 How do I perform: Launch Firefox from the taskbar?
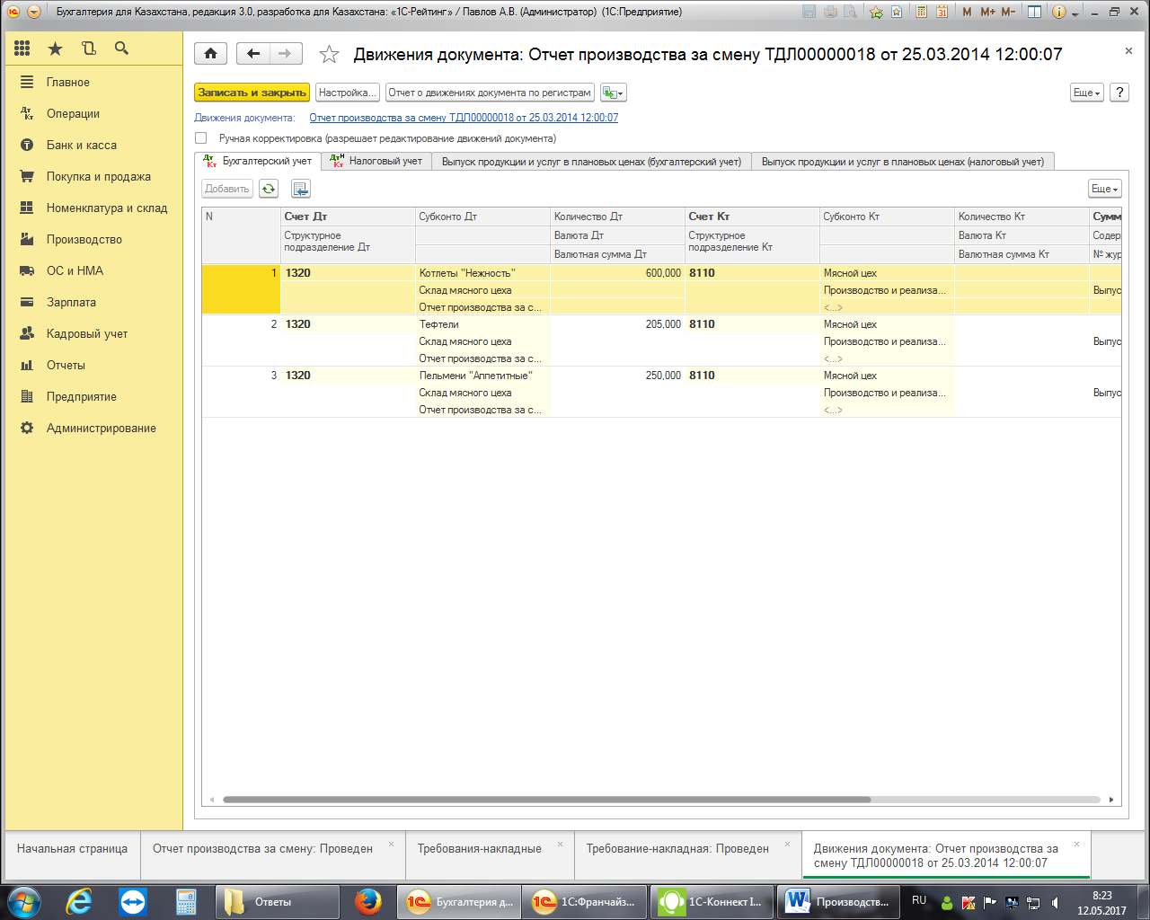(x=367, y=901)
